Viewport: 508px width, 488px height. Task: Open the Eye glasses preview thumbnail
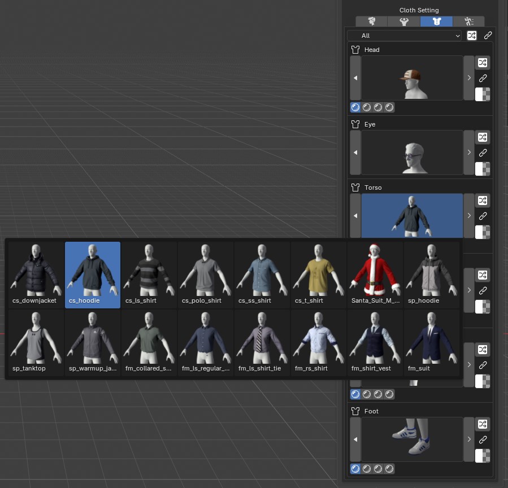click(x=412, y=152)
